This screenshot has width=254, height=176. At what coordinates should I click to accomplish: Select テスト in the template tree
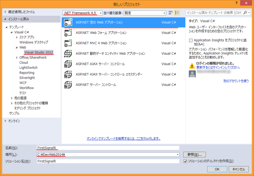point(23,93)
